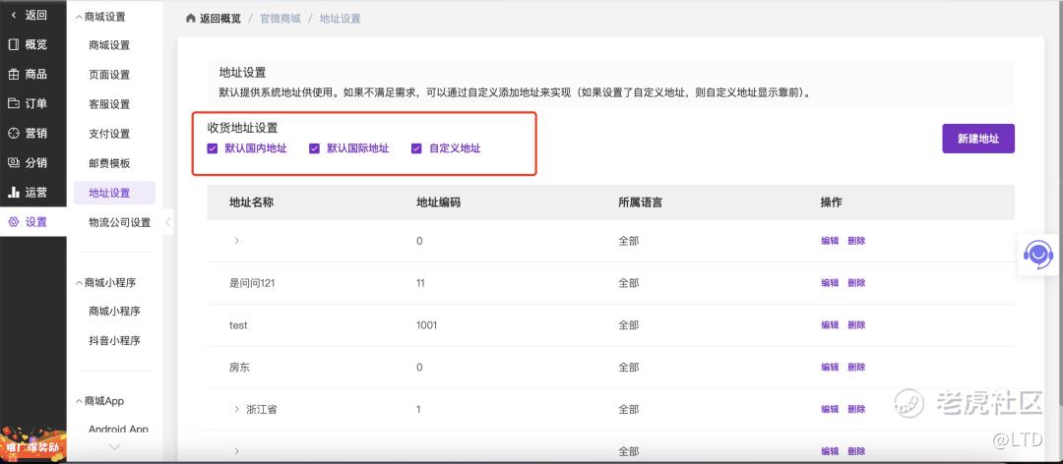Click the 营销 sidebar icon
Image resolution: width=1063 pixels, height=464 pixels.
pyautogui.click(x=14, y=134)
